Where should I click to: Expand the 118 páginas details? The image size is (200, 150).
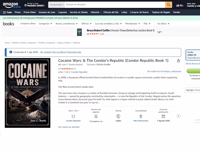[x=96, y=121]
